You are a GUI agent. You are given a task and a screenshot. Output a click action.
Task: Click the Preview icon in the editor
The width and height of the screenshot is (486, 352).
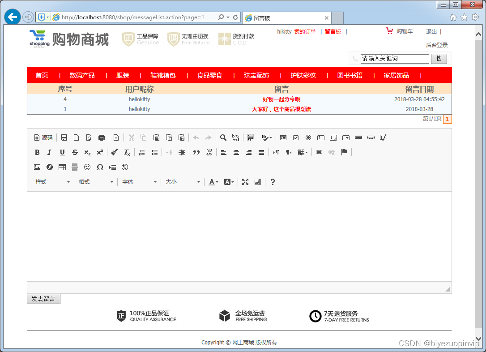(x=89, y=137)
